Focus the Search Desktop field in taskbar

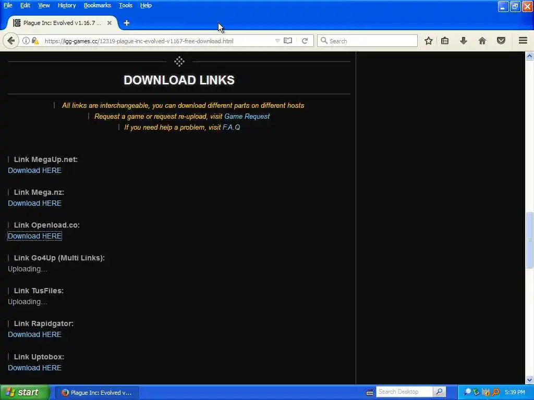tap(404, 392)
